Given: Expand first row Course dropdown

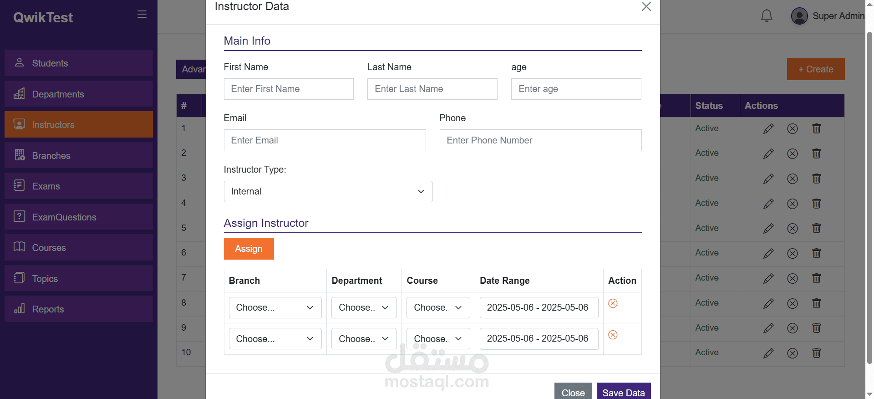Looking at the screenshot, I should click(x=438, y=308).
